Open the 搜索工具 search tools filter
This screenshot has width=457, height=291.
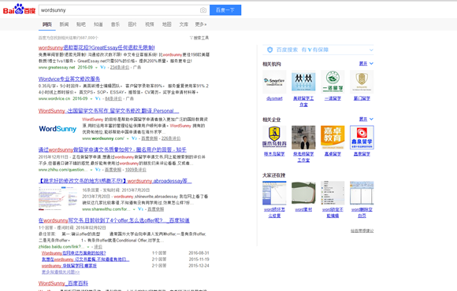pyautogui.click(x=199, y=38)
